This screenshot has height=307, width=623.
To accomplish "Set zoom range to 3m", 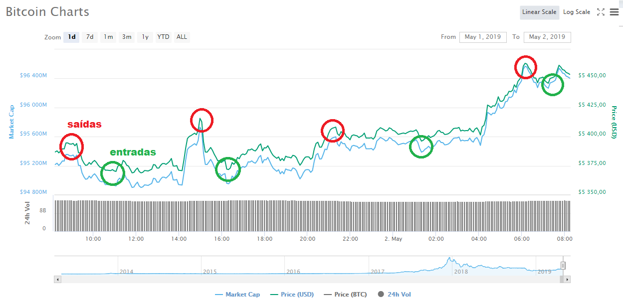I will [x=127, y=37].
